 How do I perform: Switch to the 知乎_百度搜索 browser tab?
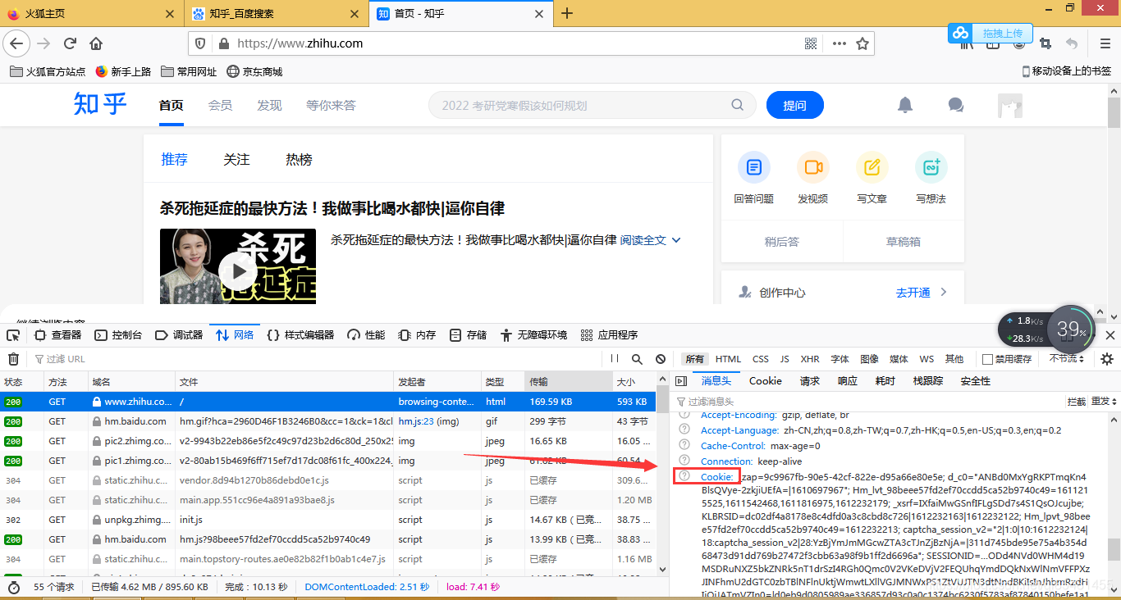[x=276, y=13]
